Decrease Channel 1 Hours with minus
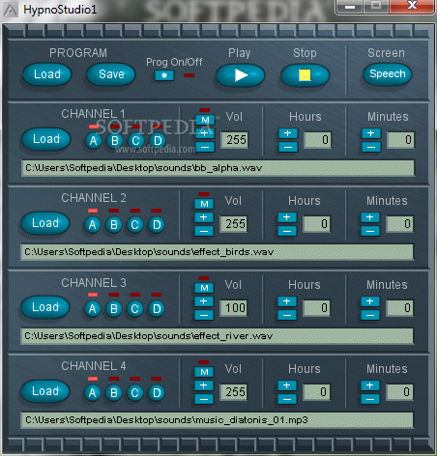Screen dimensions: 437x456 coord(288,148)
